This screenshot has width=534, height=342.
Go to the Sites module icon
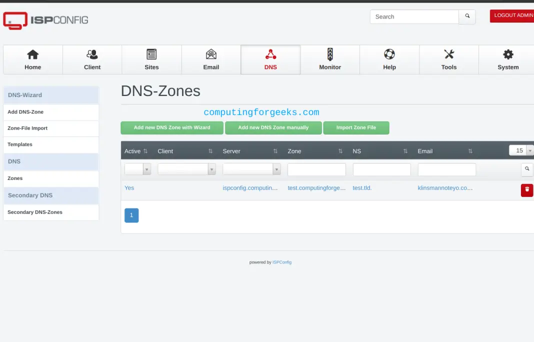coord(151,54)
